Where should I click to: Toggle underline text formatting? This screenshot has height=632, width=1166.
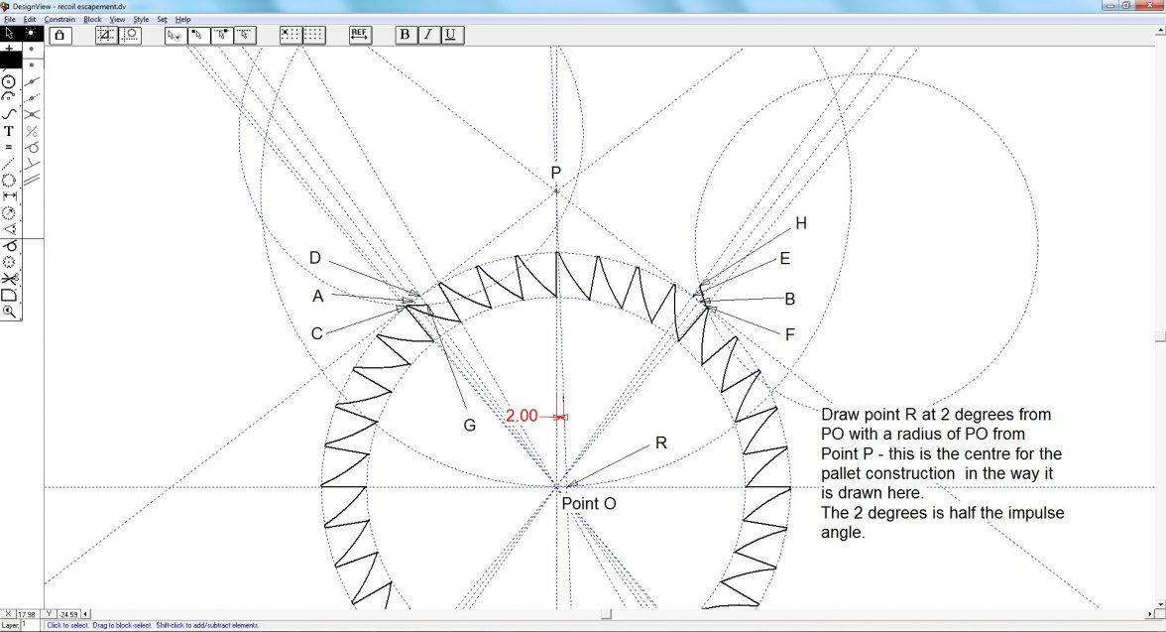tap(450, 35)
